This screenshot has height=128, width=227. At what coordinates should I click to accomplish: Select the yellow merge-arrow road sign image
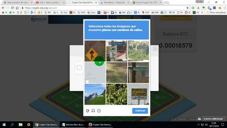[x=95, y=51]
